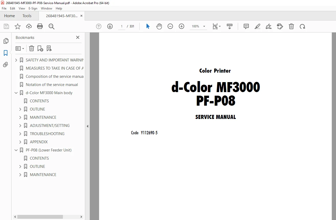This screenshot has width=336, height=220.
Task: Switch to the Home tab
Action: click(x=9, y=16)
